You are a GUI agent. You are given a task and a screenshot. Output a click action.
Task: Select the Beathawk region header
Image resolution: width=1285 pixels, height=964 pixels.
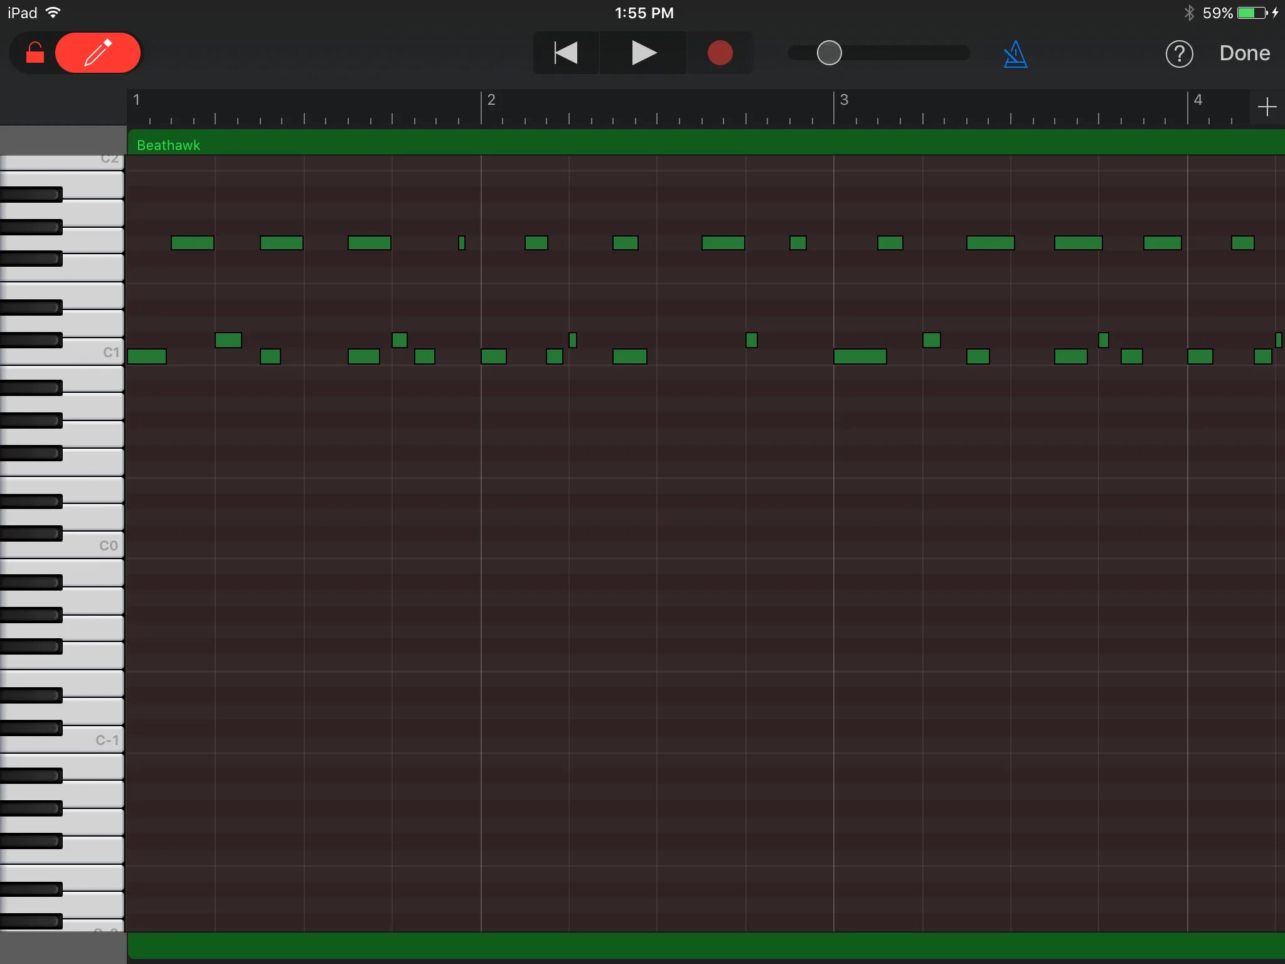click(x=169, y=145)
